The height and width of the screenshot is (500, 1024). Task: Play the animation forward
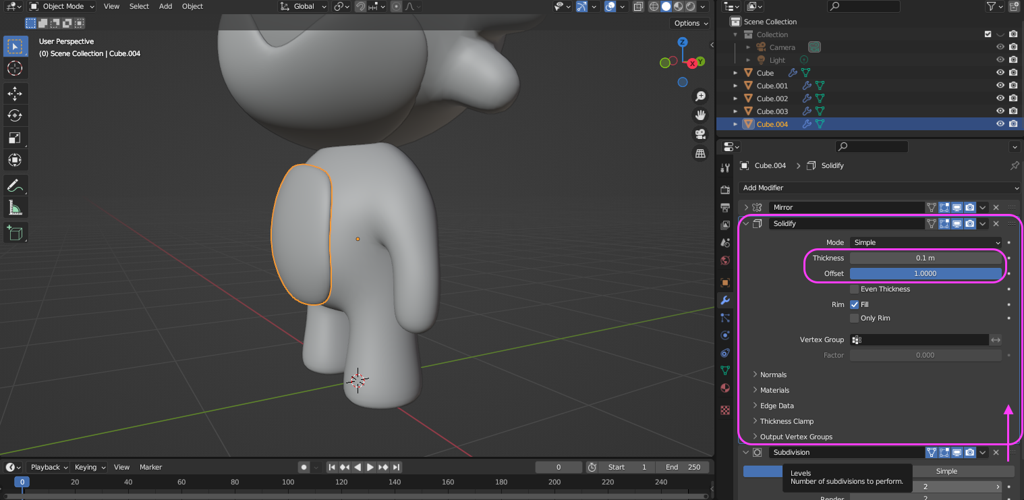(370, 467)
